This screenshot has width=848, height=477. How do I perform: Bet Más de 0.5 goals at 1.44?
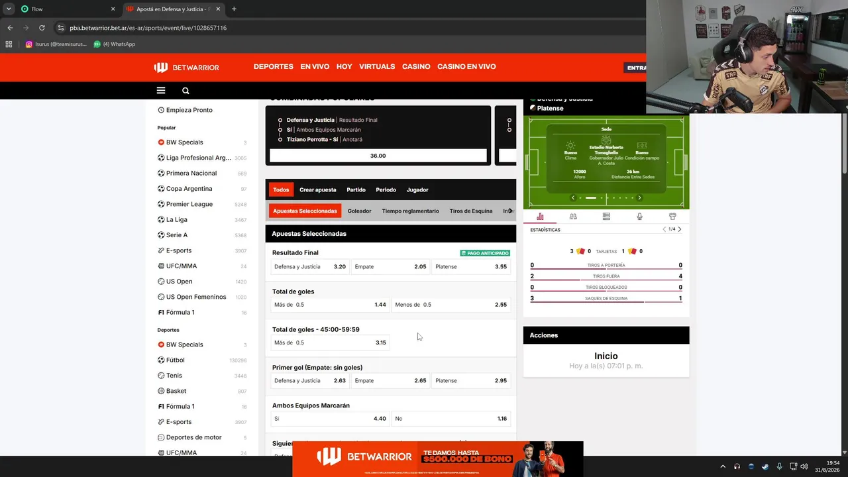[330, 305]
